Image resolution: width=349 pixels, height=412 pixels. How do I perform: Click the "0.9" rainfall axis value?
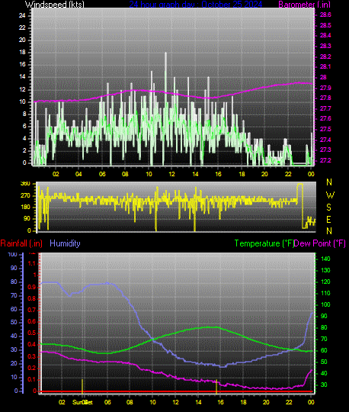coord(32,287)
